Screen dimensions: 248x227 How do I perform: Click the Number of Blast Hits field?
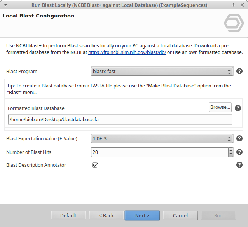coord(159,152)
